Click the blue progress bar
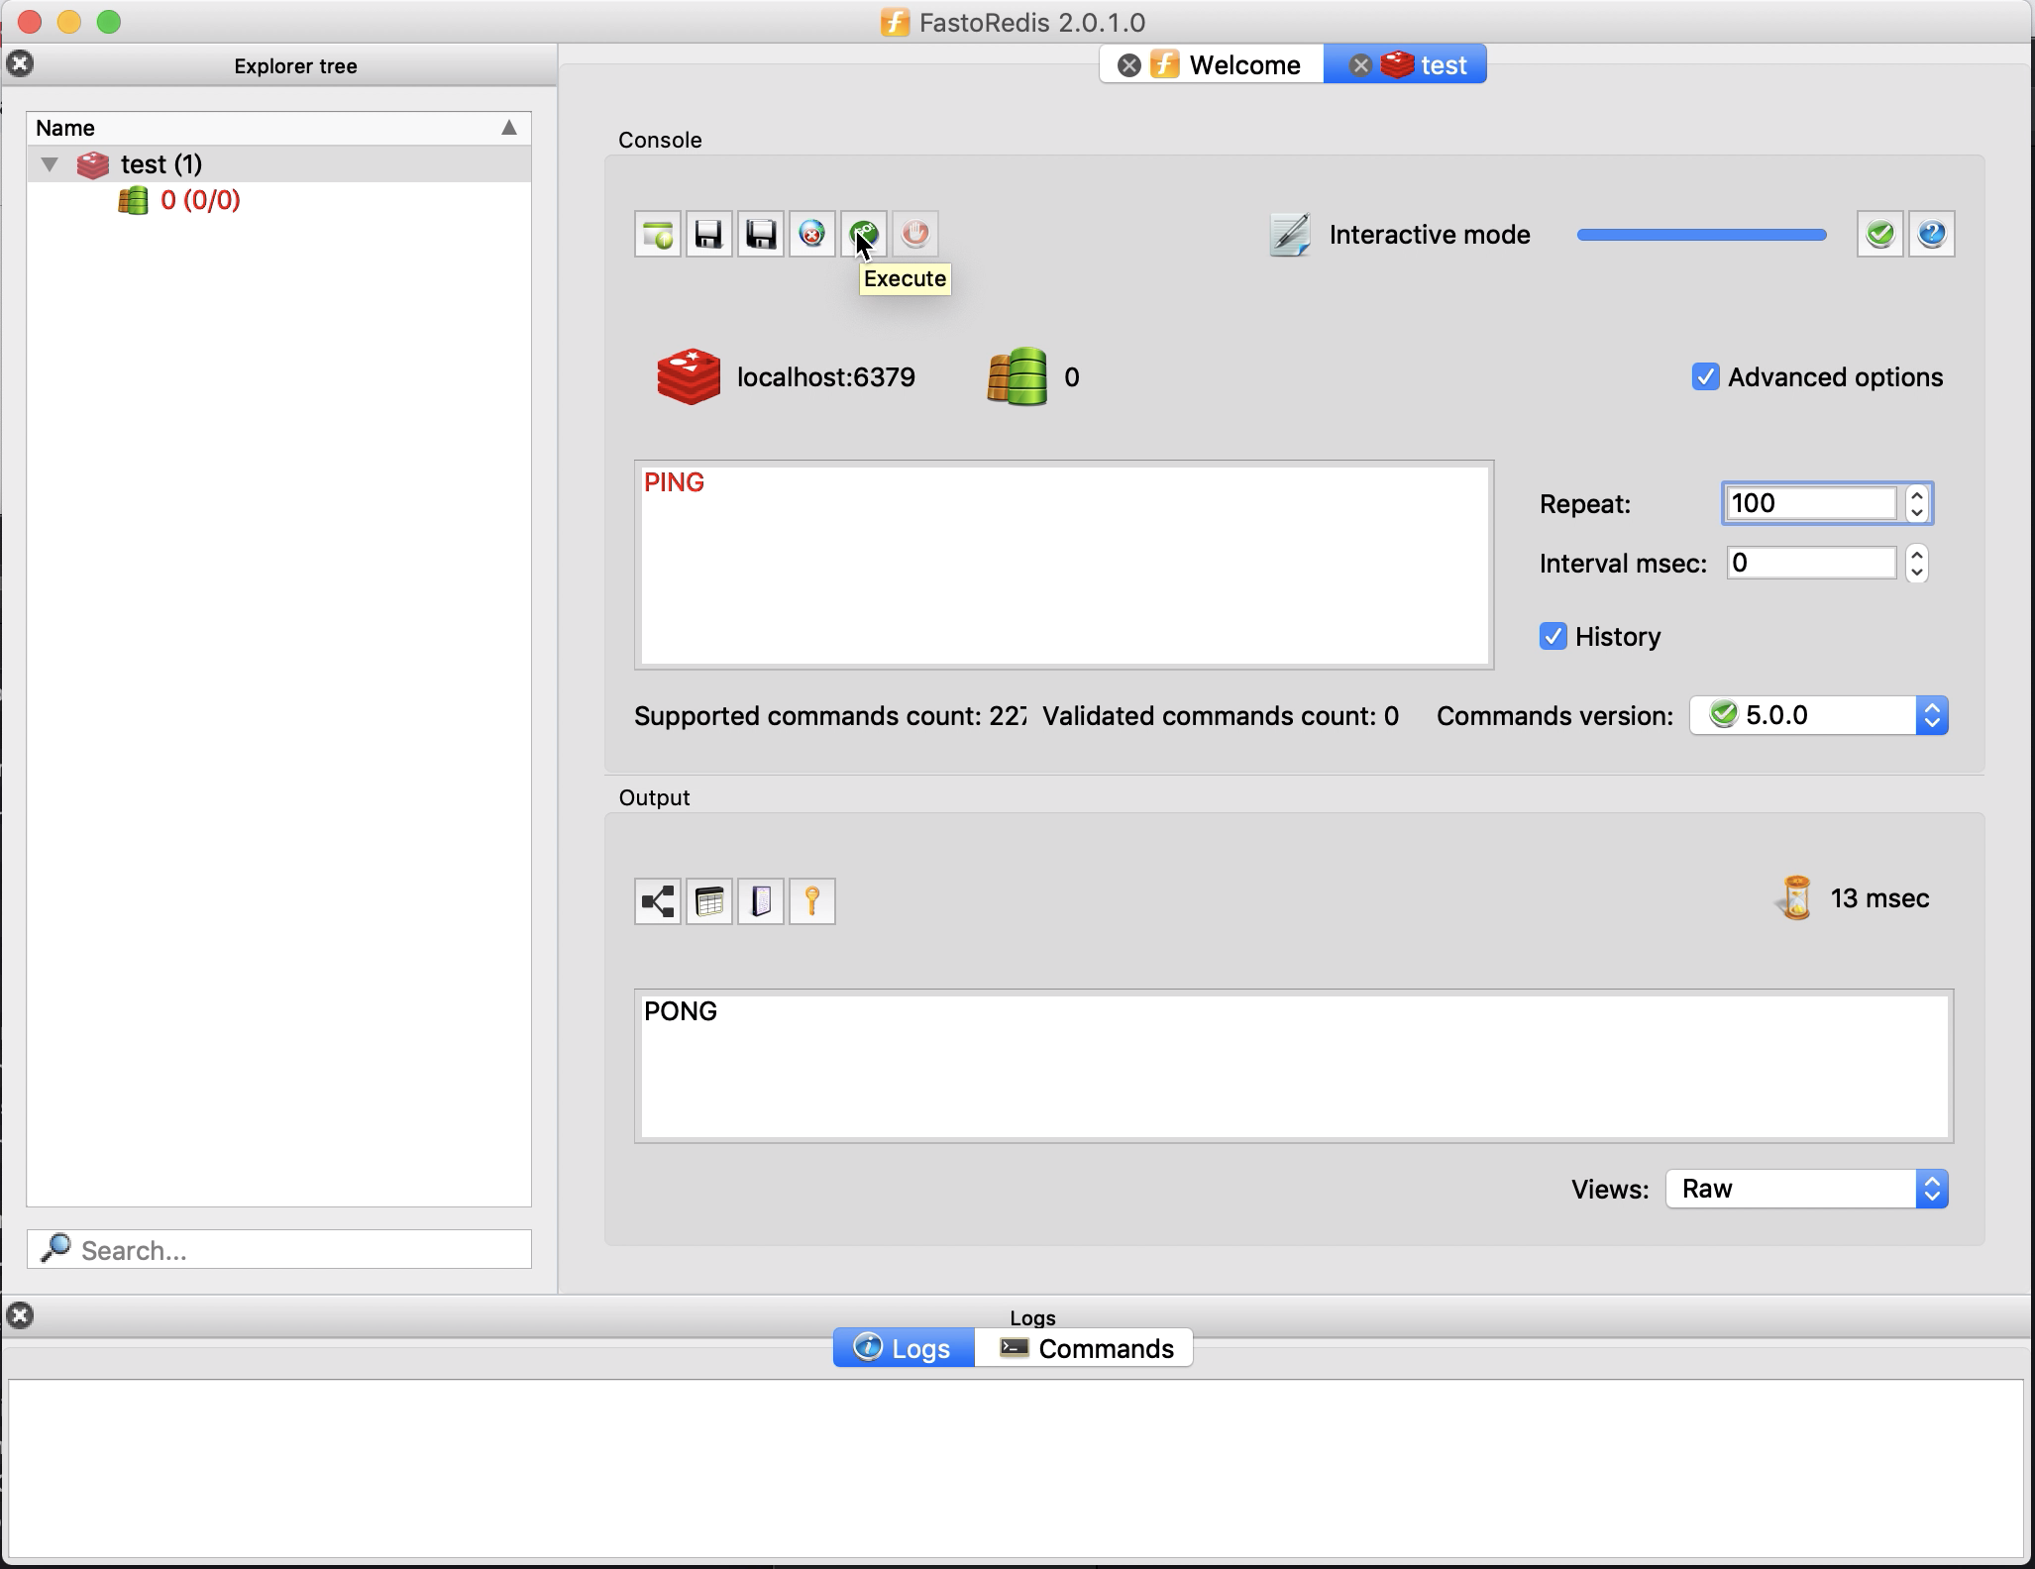Screen dimensions: 2035x1569 1702,235
